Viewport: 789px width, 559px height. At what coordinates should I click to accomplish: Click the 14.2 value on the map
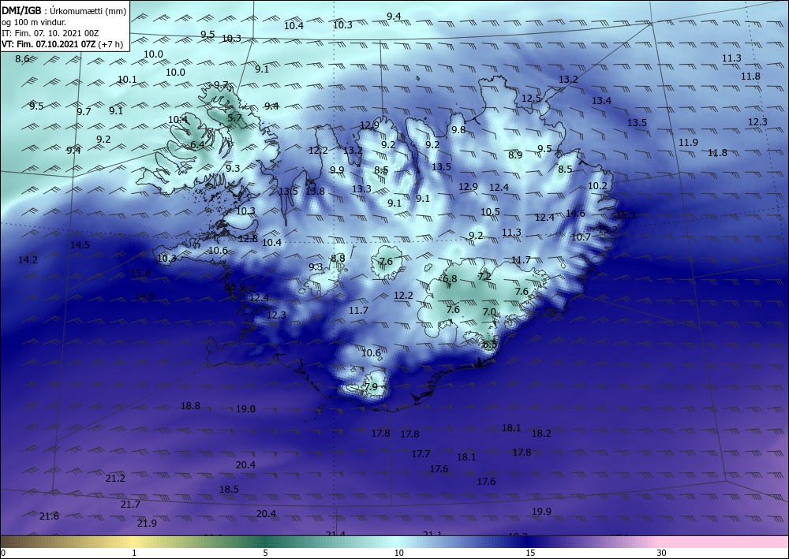click(x=28, y=260)
